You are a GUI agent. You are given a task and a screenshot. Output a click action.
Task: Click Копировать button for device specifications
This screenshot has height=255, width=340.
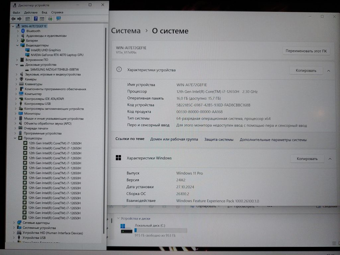pos(306,70)
